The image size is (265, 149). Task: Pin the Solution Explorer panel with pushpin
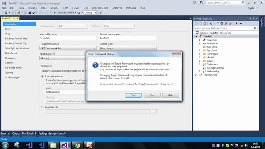pyautogui.click(x=253, y=19)
